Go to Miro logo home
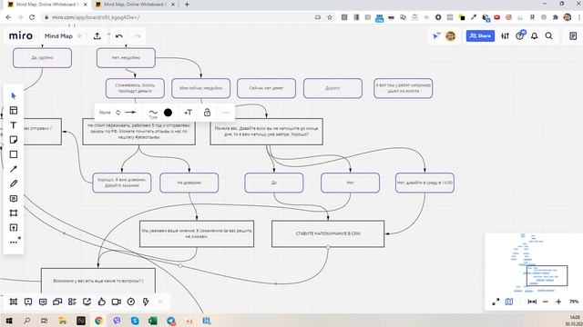This screenshot has width=583, height=327. 21,35
